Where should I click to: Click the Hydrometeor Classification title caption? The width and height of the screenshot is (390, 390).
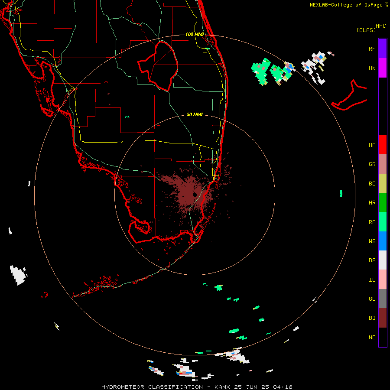[x=197, y=387]
